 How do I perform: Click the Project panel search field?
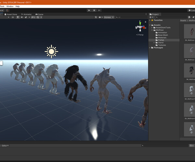pos(171,17)
